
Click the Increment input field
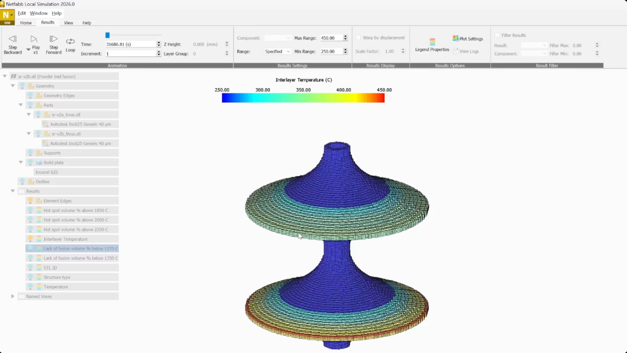(x=131, y=53)
